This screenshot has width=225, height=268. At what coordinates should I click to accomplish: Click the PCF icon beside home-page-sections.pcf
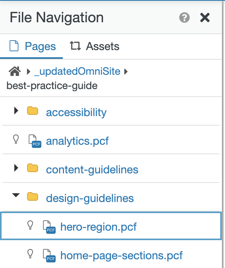[49, 256]
